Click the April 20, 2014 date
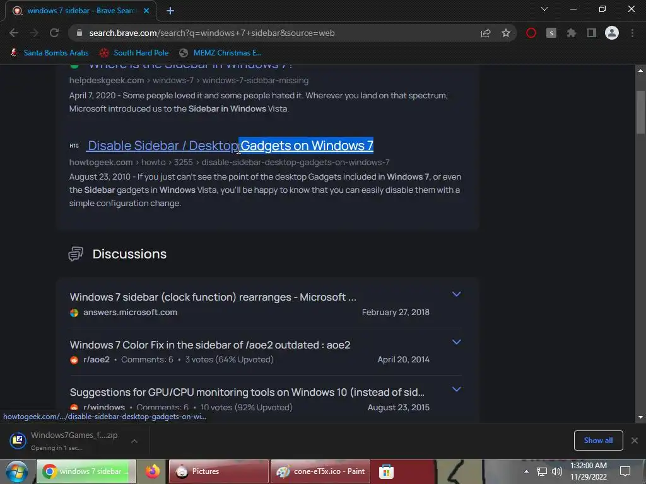 pyautogui.click(x=403, y=360)
